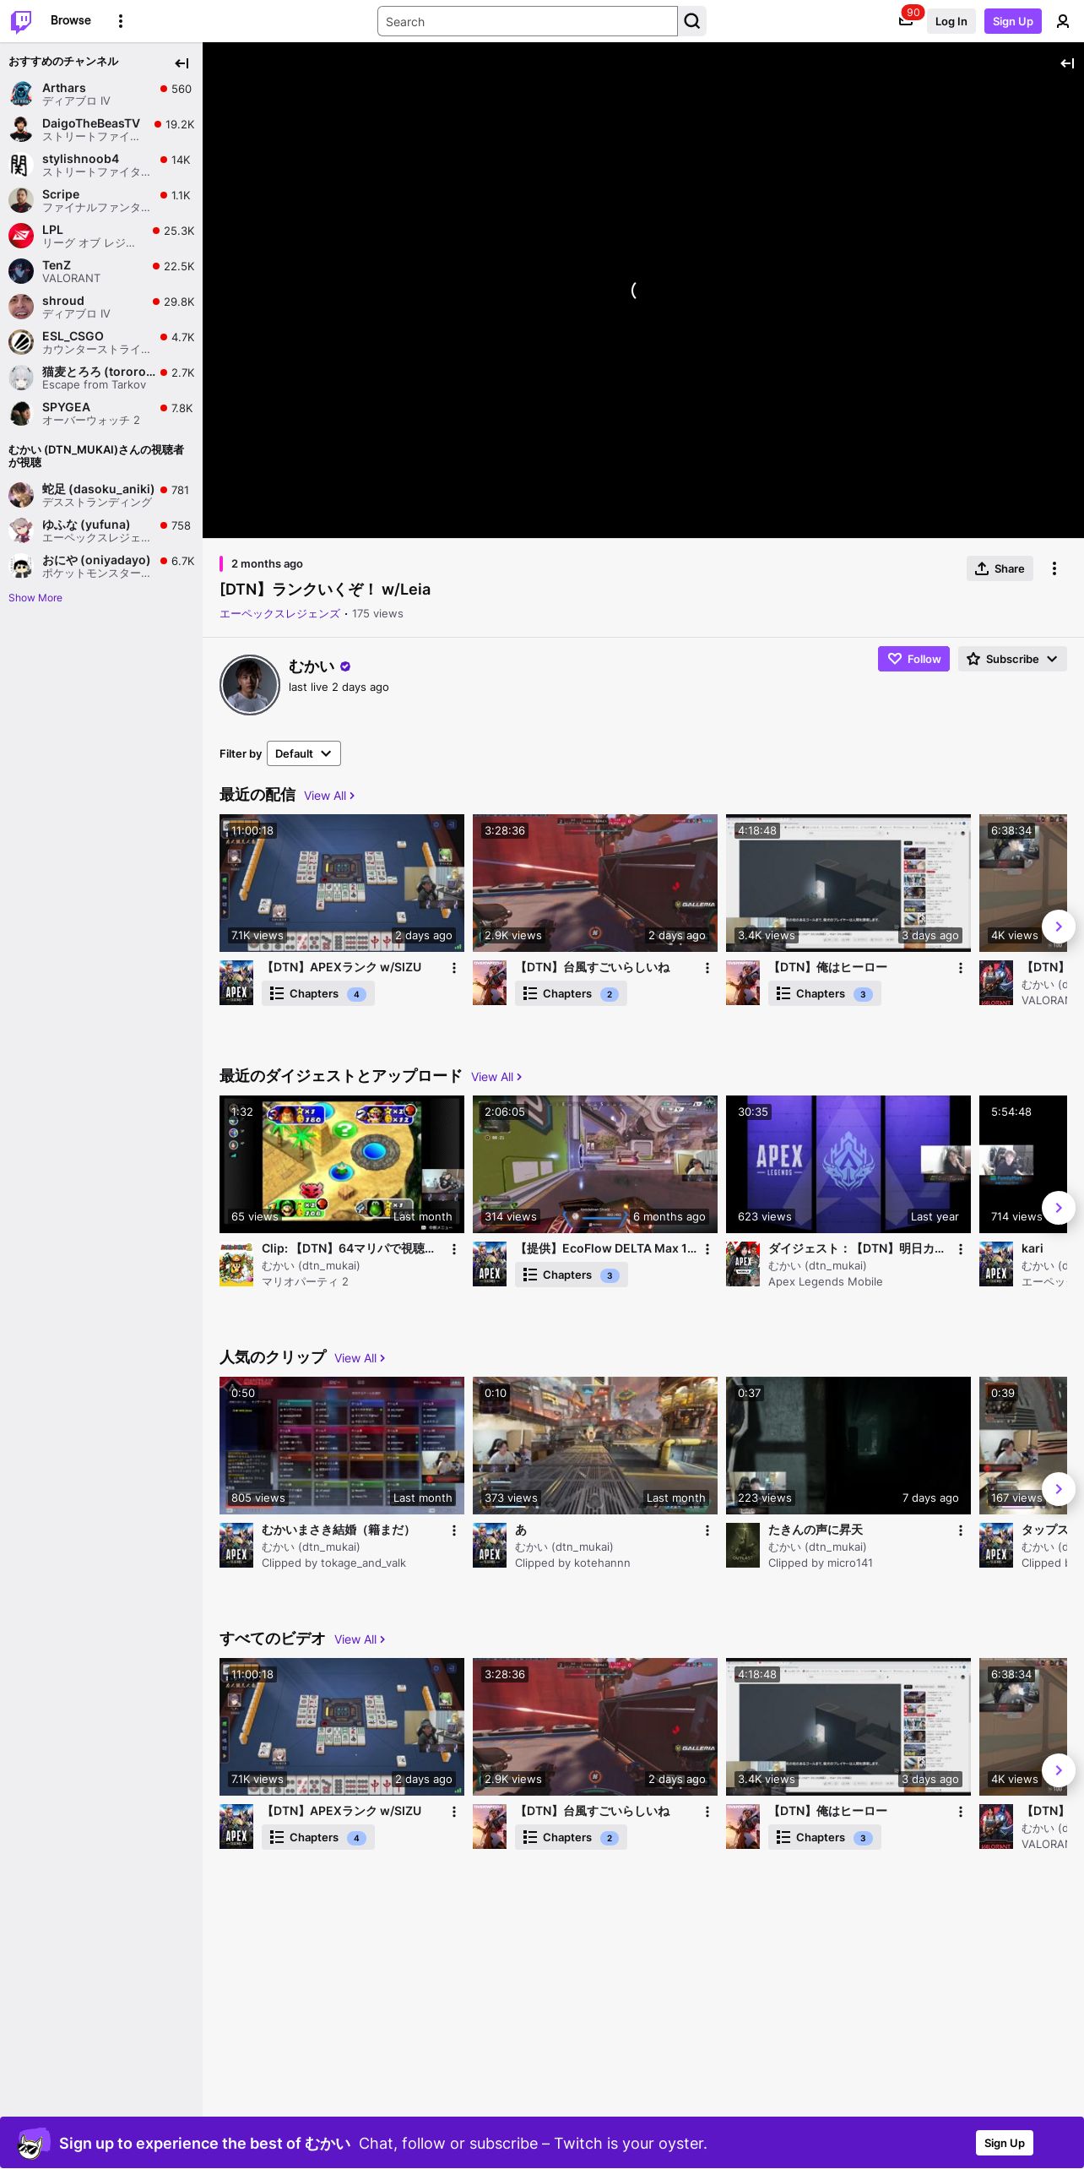The image size is (1084, 2169).
Task: Click the むかい channel name
Action: pos(312,666)
